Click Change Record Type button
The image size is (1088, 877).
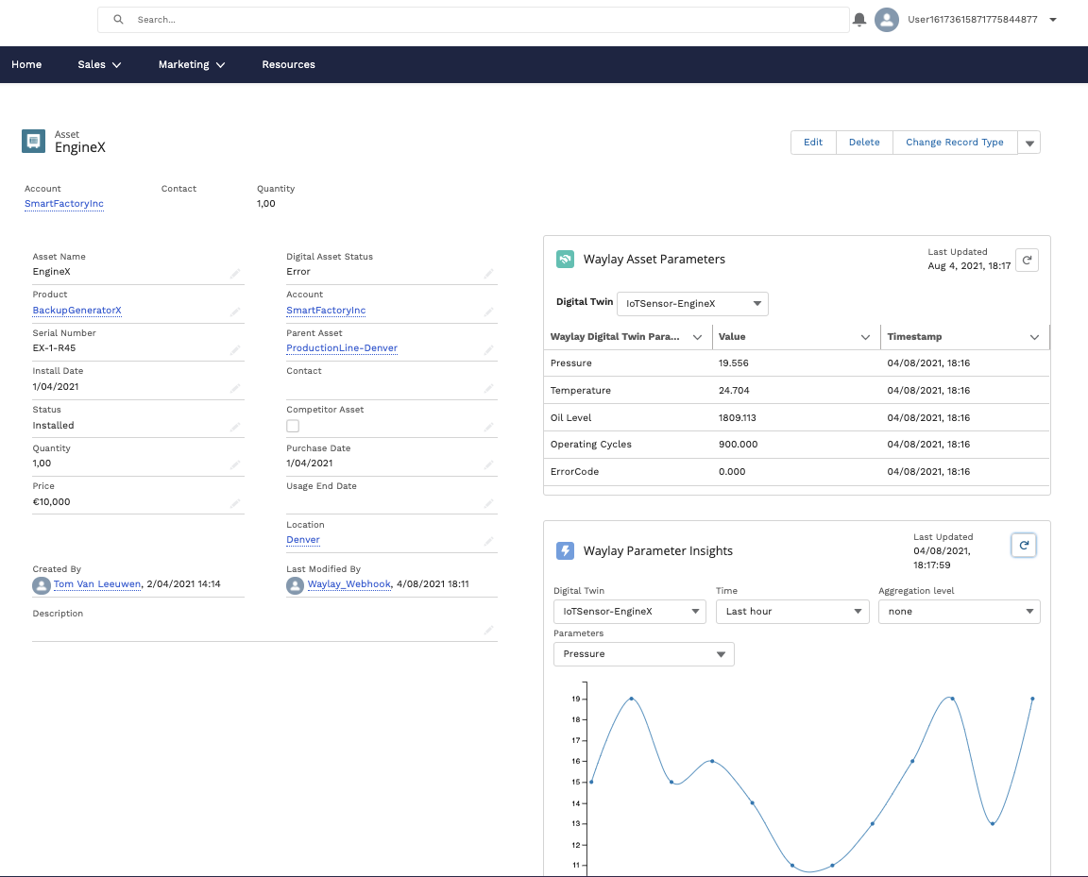(x=955, y=143)
